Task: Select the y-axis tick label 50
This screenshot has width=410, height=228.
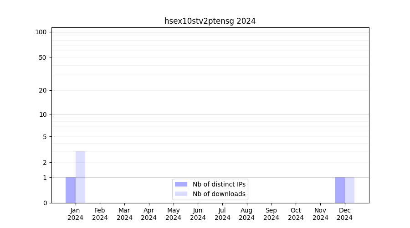Action: click(x=42, y=57)
